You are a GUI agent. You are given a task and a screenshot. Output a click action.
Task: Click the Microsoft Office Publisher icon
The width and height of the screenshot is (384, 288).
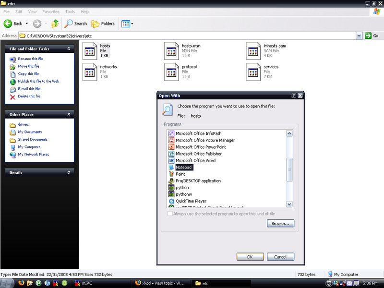(171, 154)
